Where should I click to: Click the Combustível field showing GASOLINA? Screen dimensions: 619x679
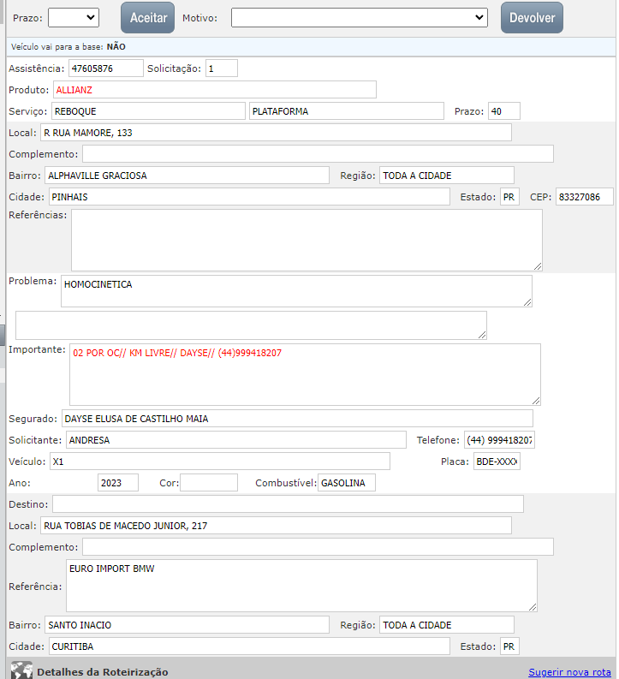coord(346,483)
